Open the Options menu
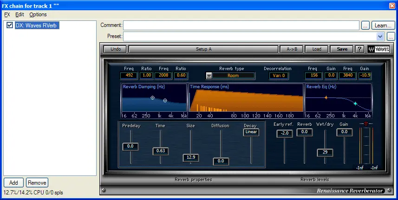 point(38,14)
